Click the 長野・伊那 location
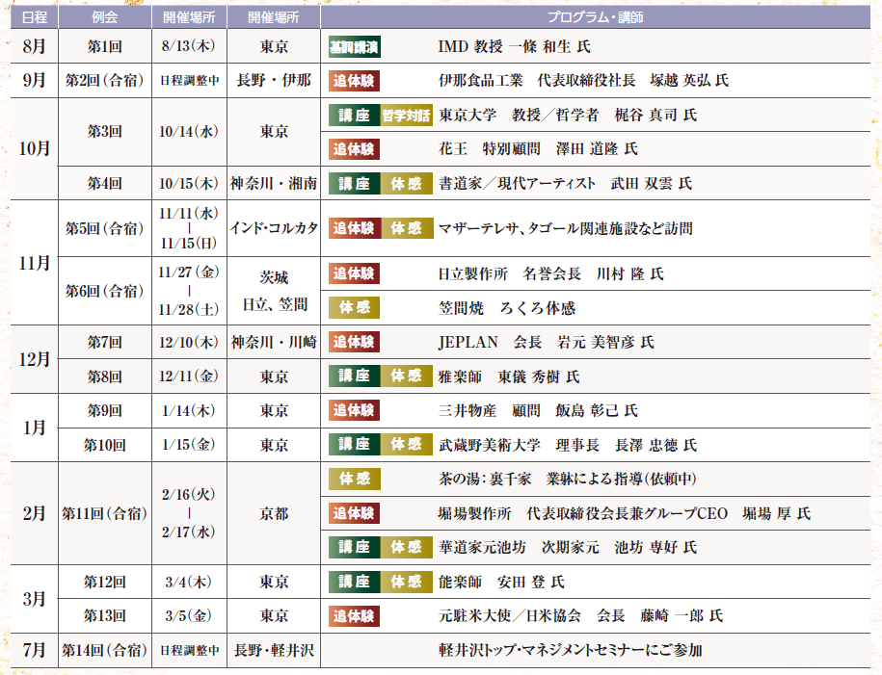Screen dimensions: 882x675 click(274, 80)
